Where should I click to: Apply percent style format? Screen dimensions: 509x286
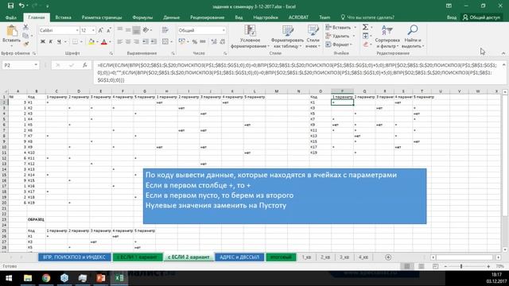[x=194, y=42]
